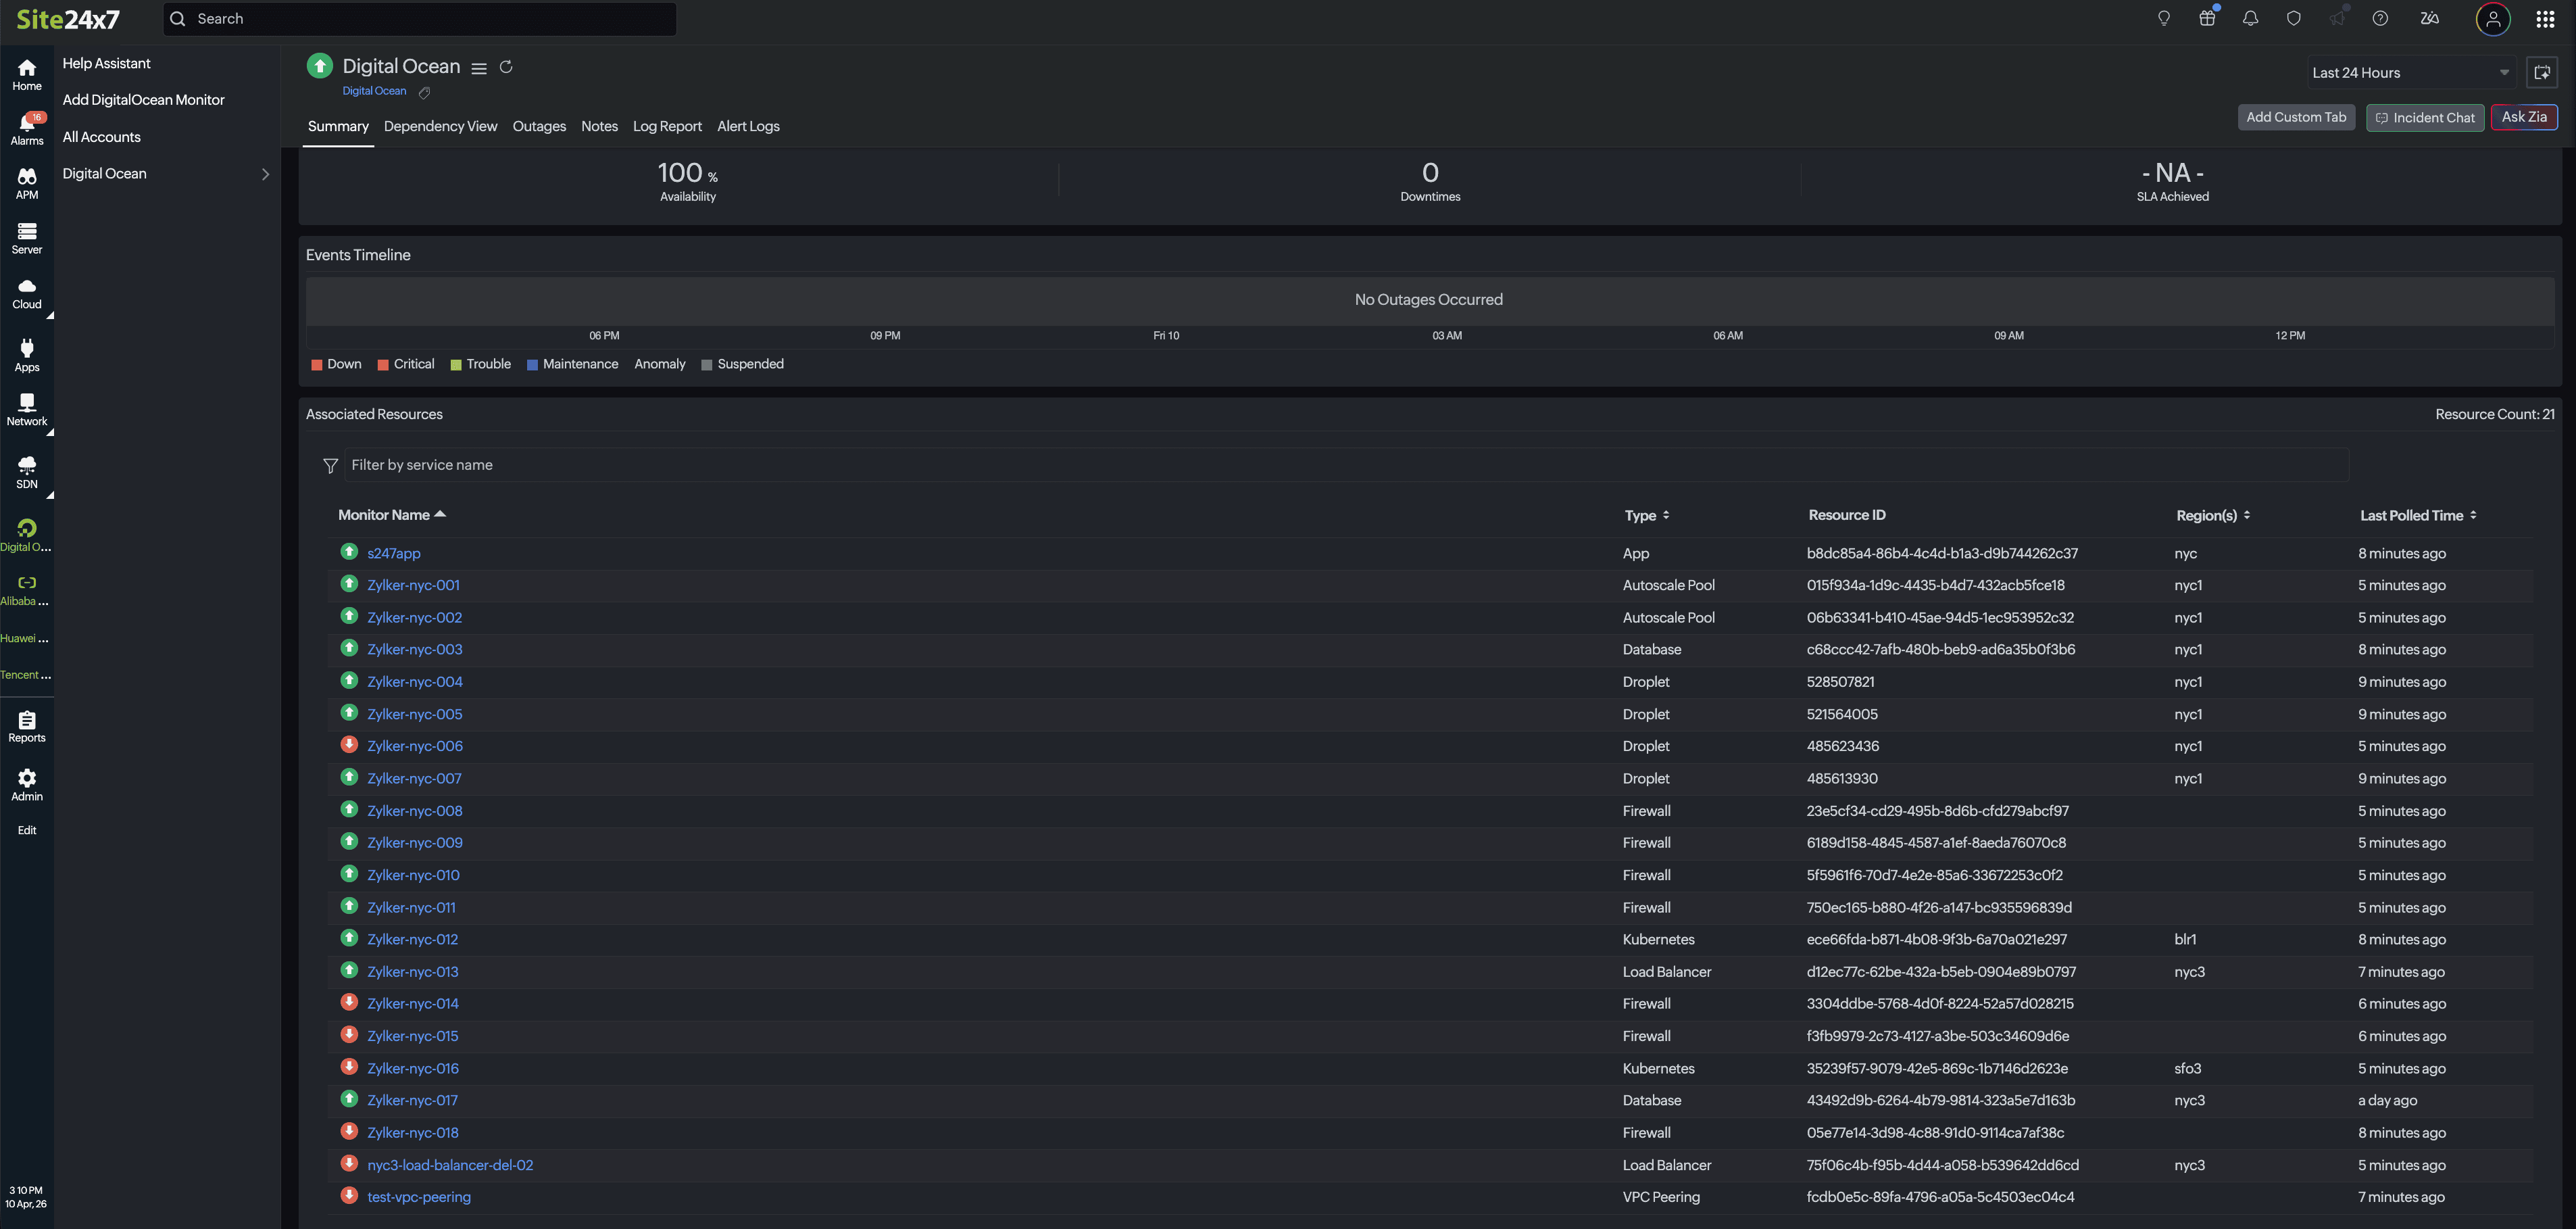The image size is (2576, 1229).
Task: Click the help question mark icon
Action: point(2380,18)
